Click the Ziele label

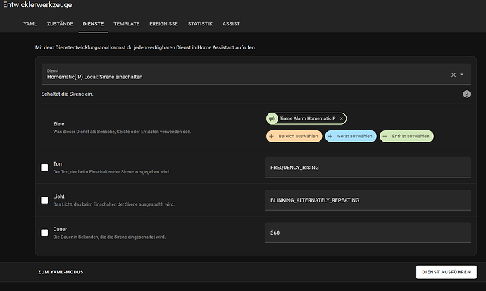point(58,123)
